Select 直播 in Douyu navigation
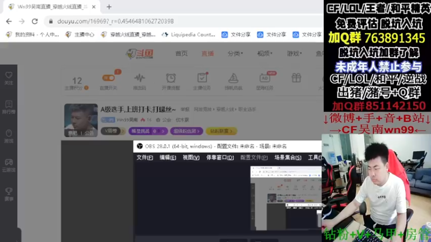 pyautogui.click(x=207, y=53)
